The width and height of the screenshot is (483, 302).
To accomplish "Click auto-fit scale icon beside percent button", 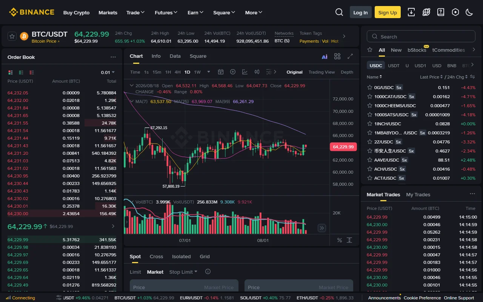I will (x=349, y=240).
